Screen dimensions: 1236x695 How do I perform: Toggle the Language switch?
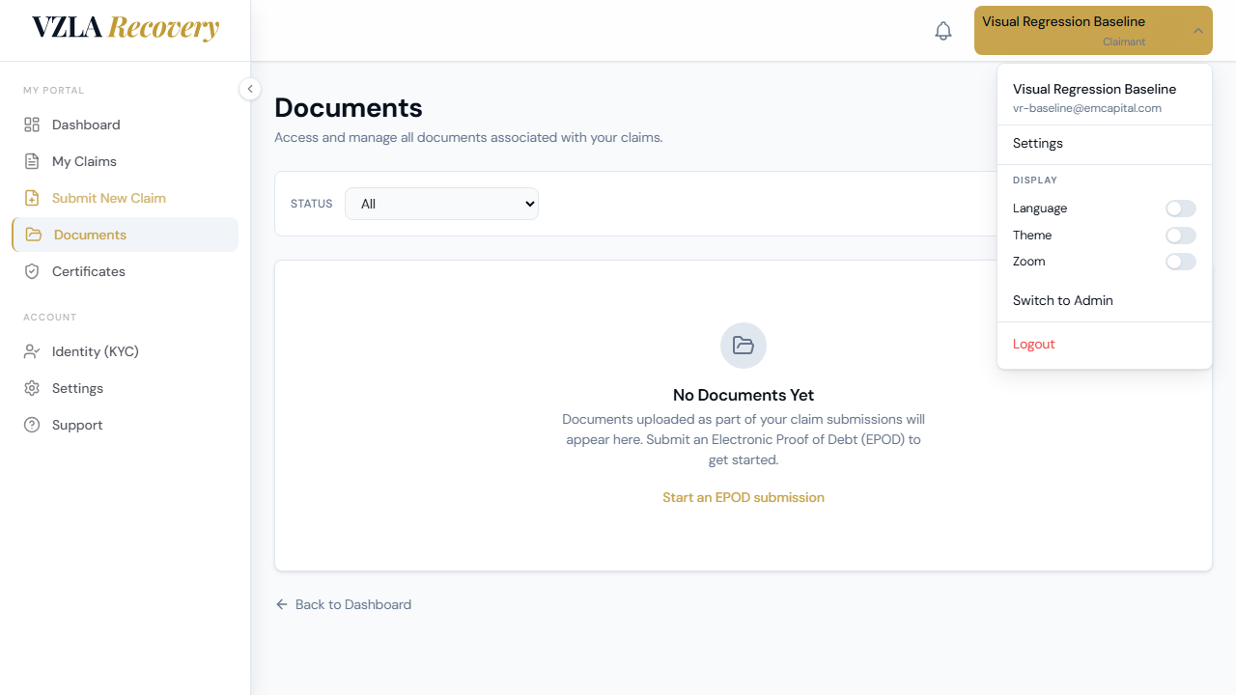1181,208
